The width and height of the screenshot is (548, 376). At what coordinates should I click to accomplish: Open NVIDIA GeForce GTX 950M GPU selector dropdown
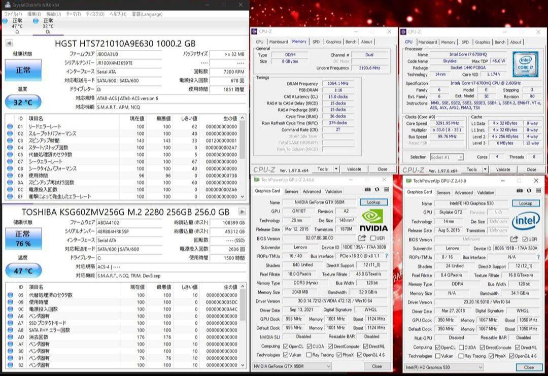coord(292,366)
